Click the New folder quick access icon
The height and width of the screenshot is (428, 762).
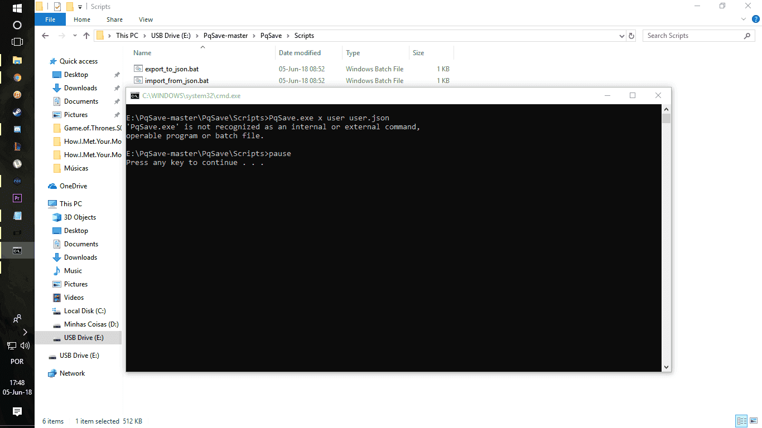pyautogui.click(x=70, y=7)
